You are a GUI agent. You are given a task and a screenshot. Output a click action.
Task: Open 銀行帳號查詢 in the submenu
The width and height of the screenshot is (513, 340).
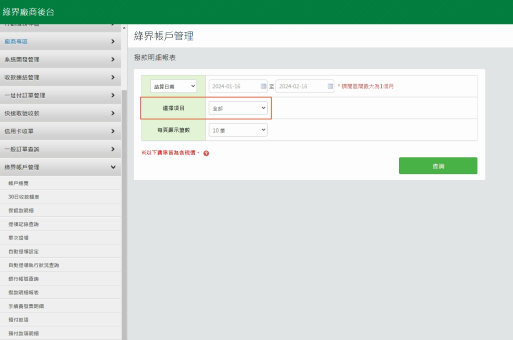click(x=60, y=279)
